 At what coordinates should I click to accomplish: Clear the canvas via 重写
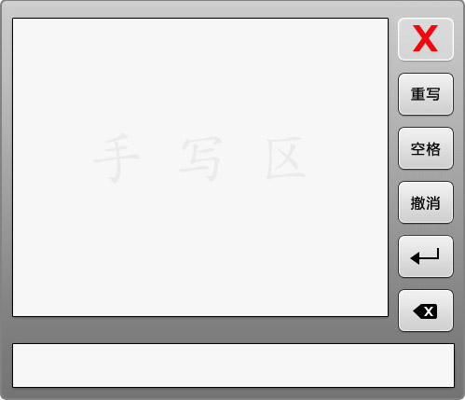coord(426,94)
